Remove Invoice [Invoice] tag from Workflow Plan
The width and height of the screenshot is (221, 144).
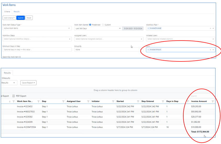148,28
